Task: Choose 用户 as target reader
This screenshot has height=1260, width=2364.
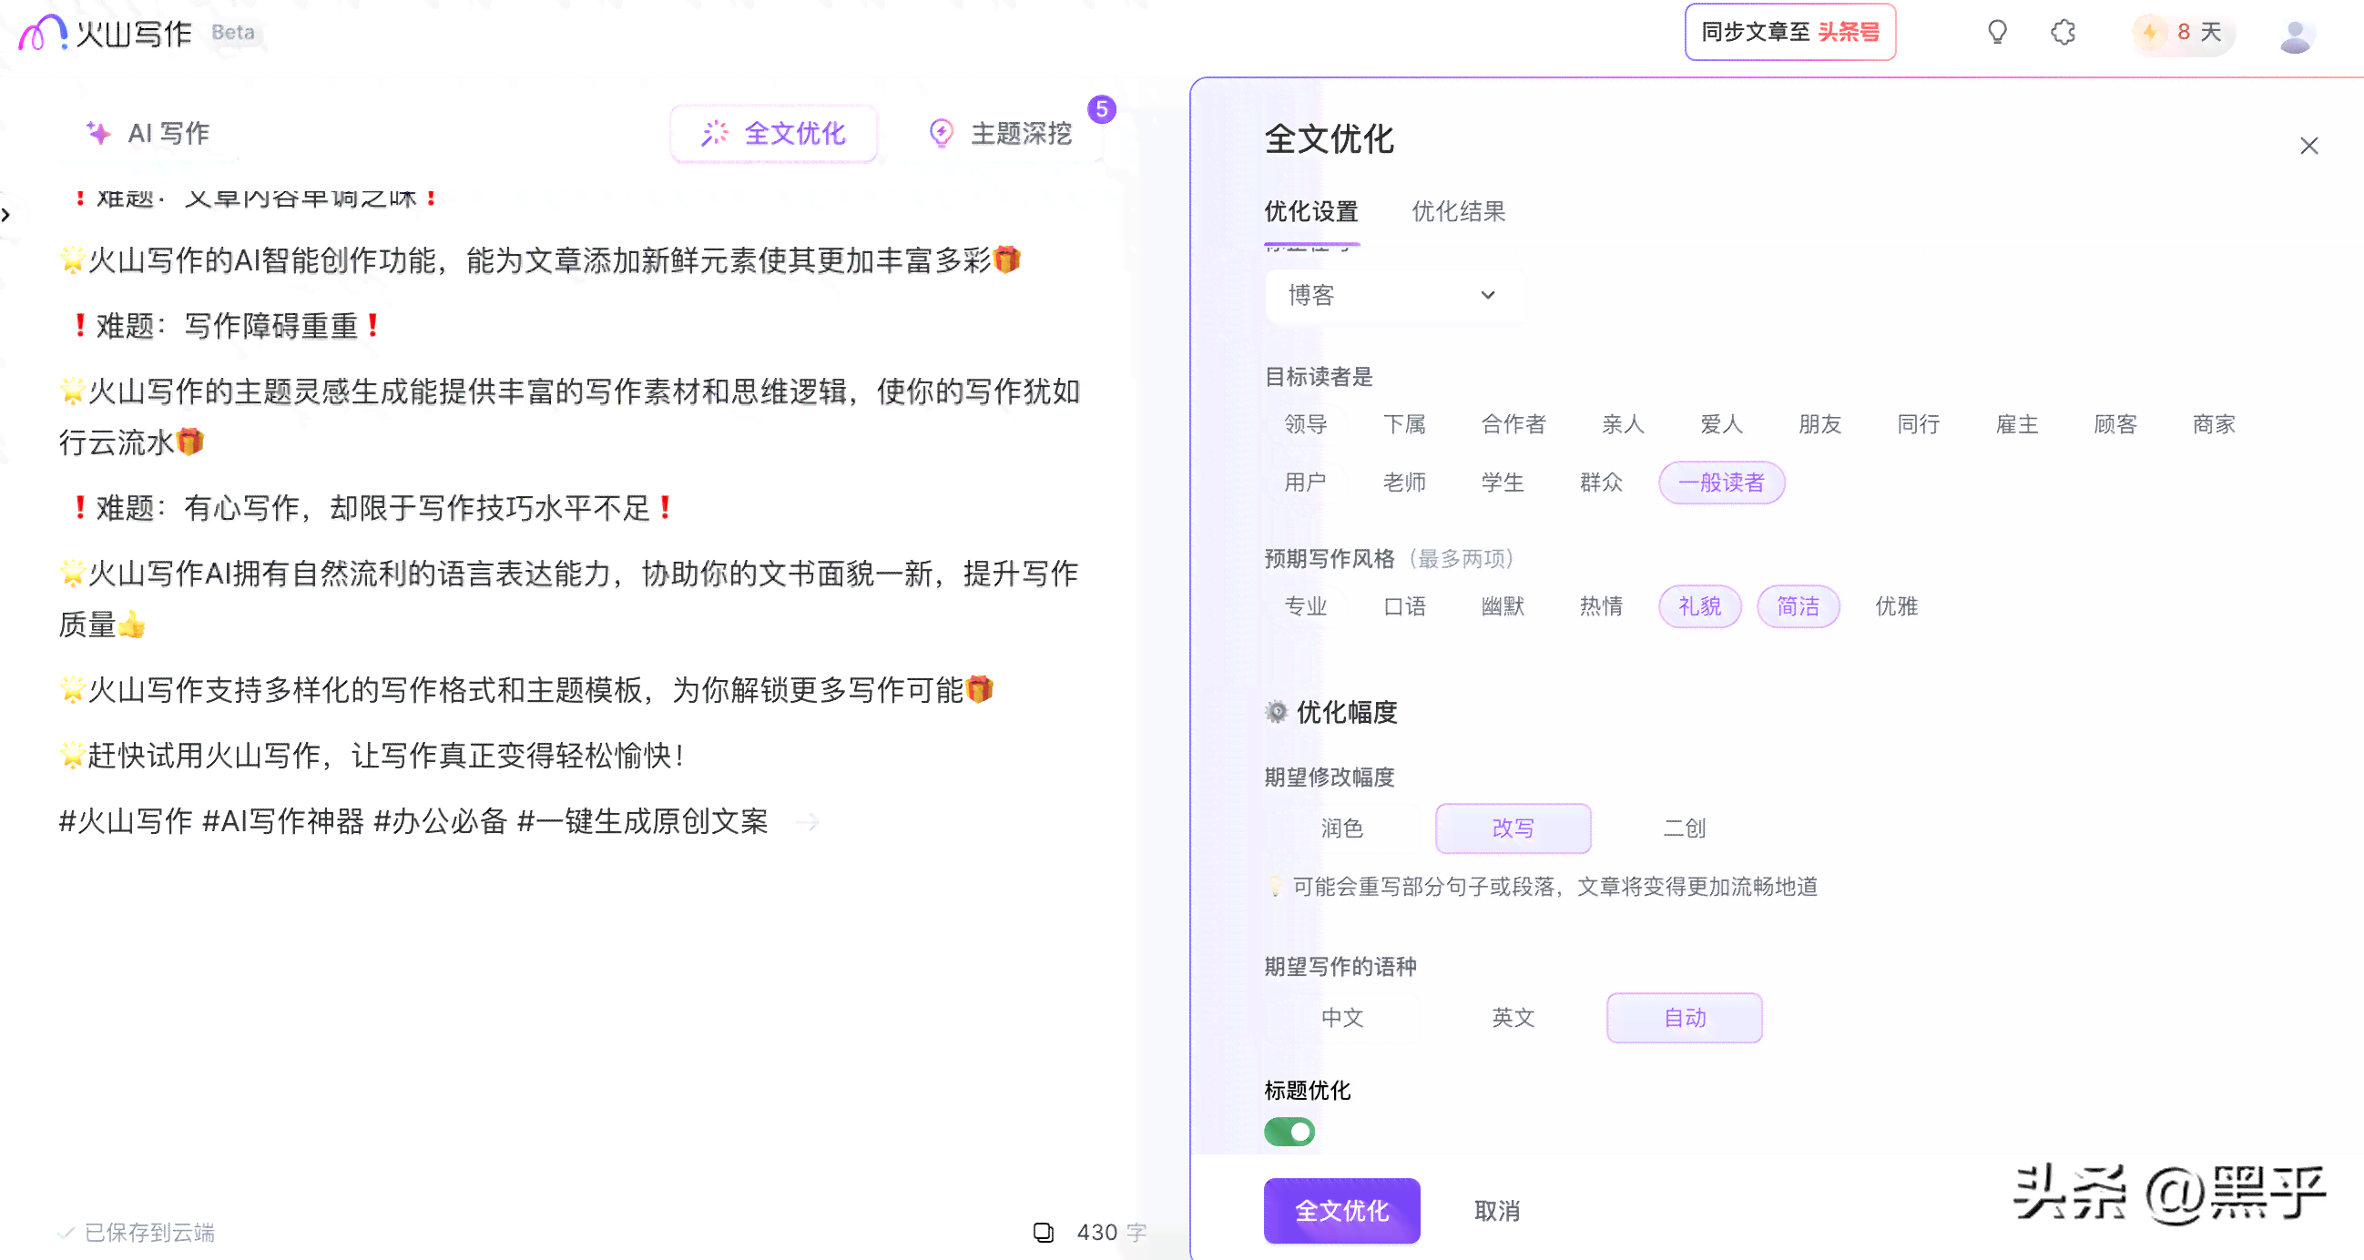Action: click(x=1305, y=483)
